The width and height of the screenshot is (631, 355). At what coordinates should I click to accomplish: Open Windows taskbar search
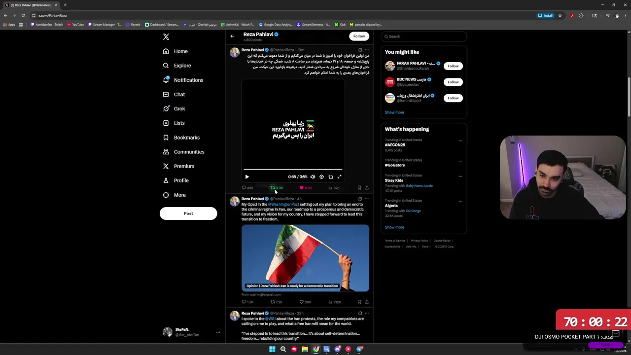coord(283,349)
